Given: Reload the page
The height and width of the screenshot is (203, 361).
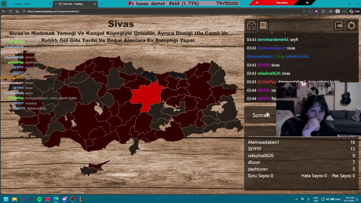Looking at the screenshot, I should [10, 11].
